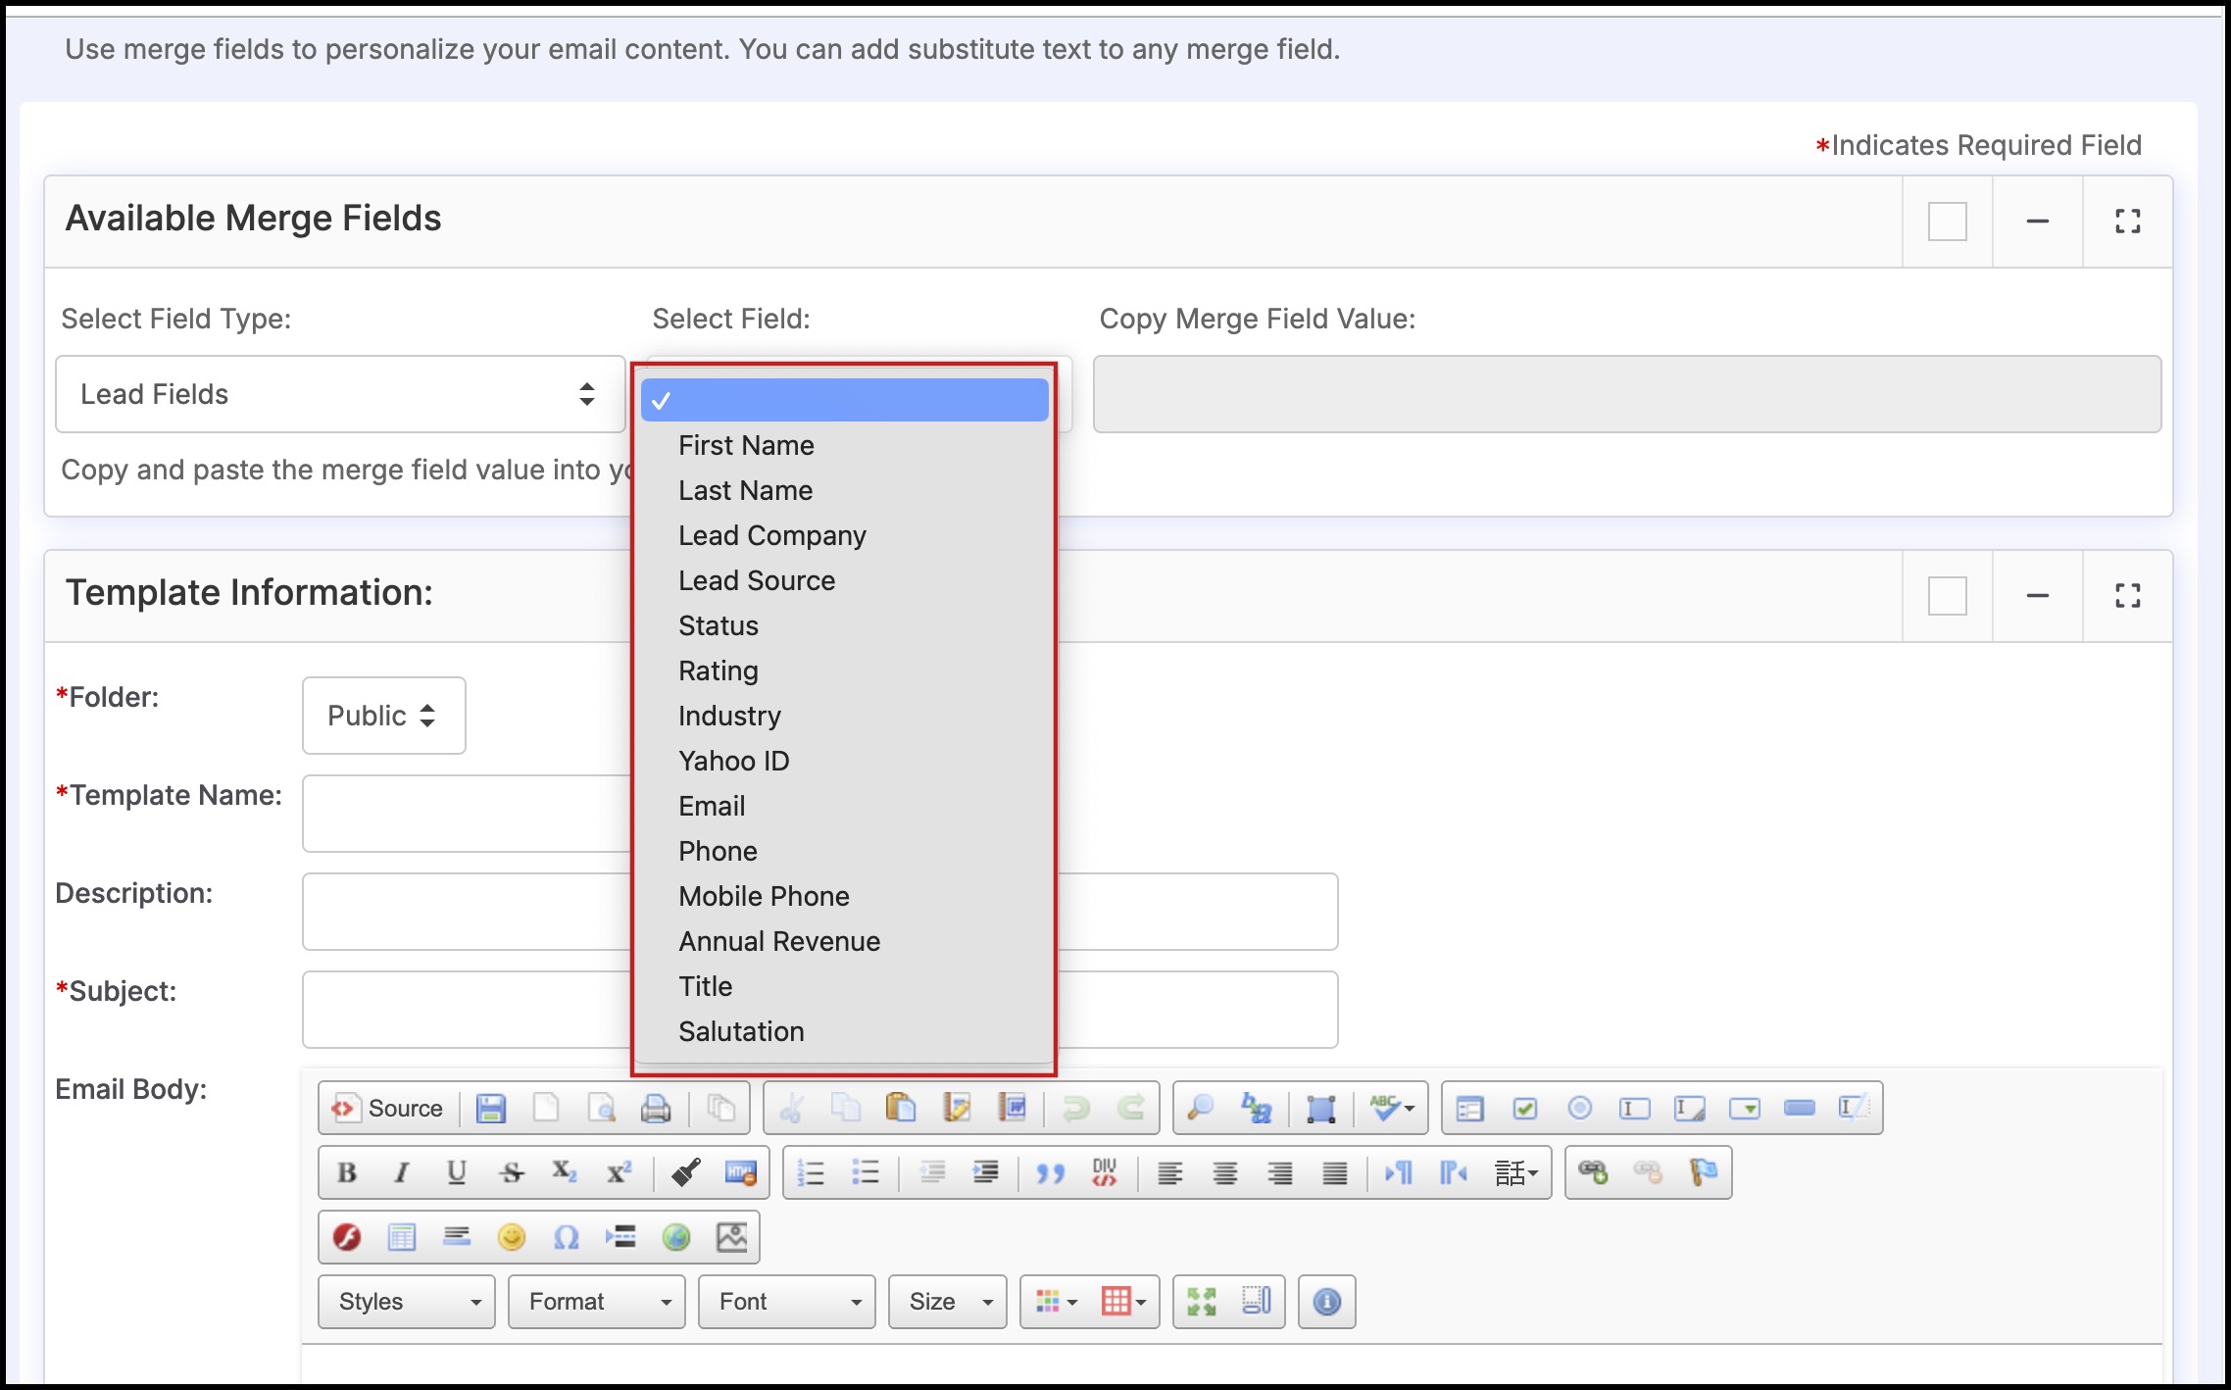Insert a smiley emoticon
Viewport: 2231px width, 1390px height.
tap(511, 1237)
